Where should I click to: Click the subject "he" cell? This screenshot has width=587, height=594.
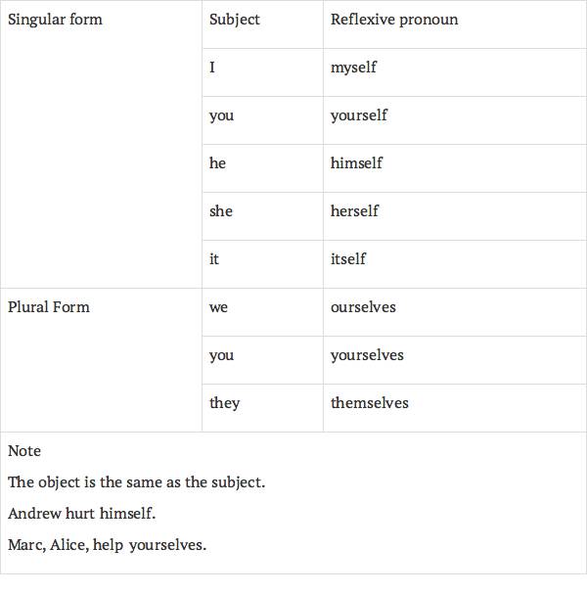(217, 163)
